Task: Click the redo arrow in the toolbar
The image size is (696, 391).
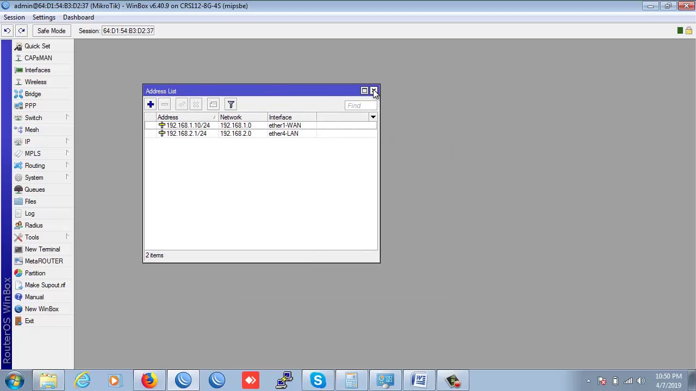Action: pyautogui.click(x=21, y=31)
